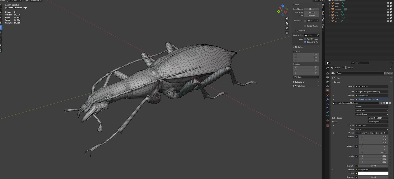Click the green Y axis on navigation gizmo

point(279,12)
